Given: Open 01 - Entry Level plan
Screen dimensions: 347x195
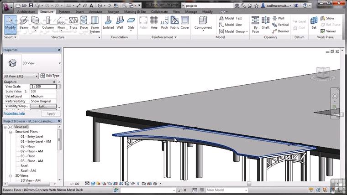Looking at the screenshot, I should pyautogui.click(x=32, y=137).
